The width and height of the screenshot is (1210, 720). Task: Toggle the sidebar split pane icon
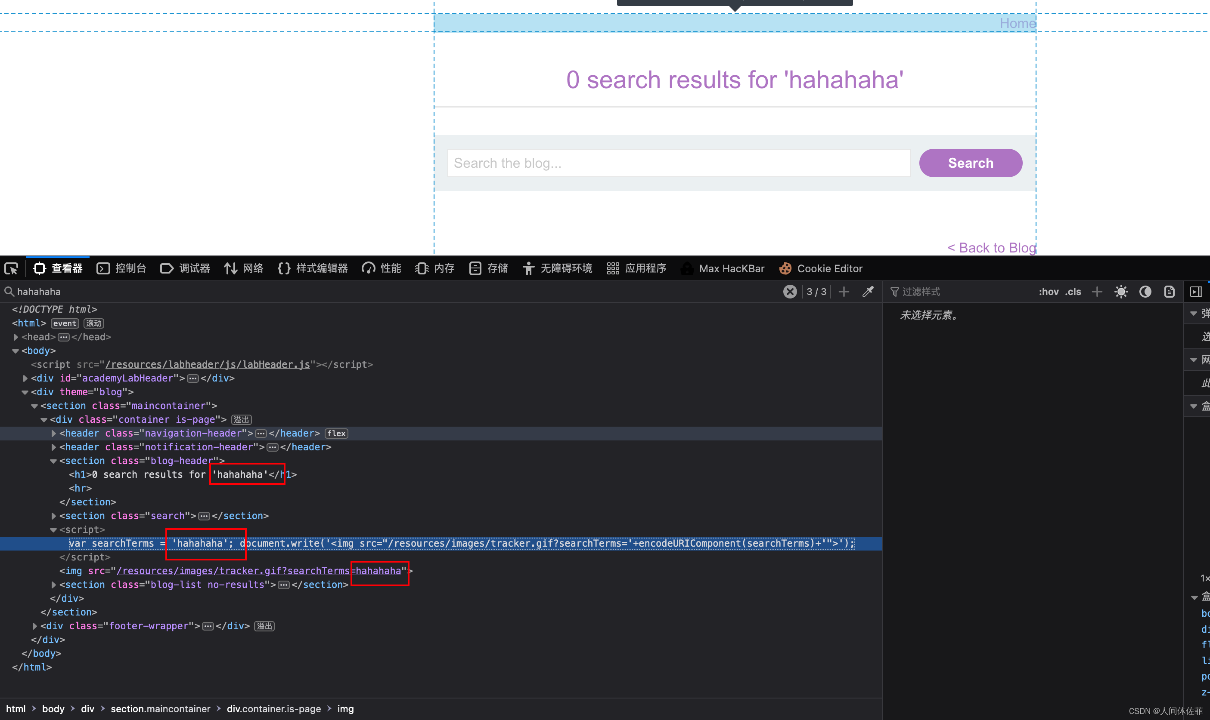[x=1196, y=292]
